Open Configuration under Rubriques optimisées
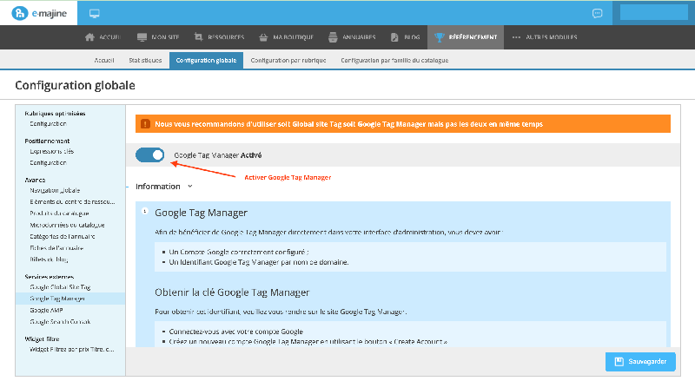 click(48, 124)
